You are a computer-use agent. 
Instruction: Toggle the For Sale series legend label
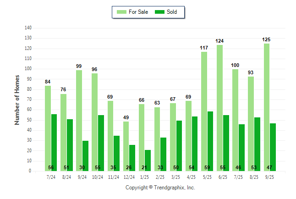coord(139,12)
